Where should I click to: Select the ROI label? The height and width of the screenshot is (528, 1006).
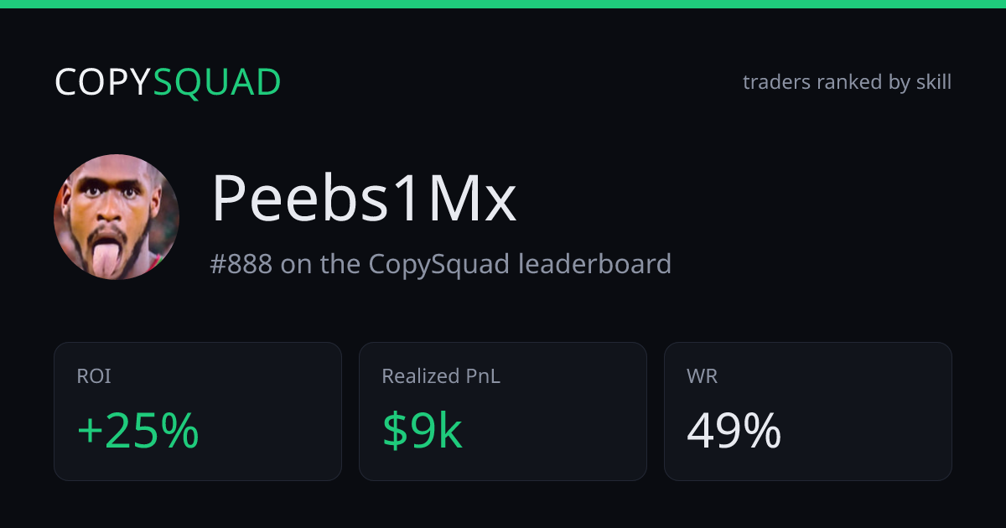click(x=94, y=377)
